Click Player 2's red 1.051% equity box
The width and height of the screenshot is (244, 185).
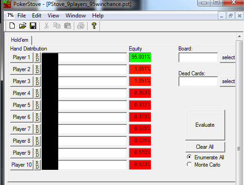click(140, 69)
